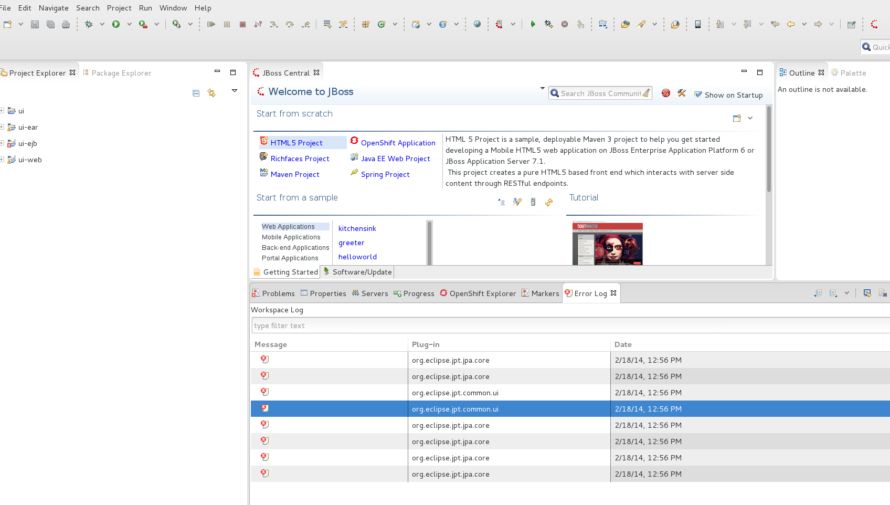The height and width of the screenshot is (505, 890).
Task: Click the Error Log filter text field
Action: tap(571, 325)
